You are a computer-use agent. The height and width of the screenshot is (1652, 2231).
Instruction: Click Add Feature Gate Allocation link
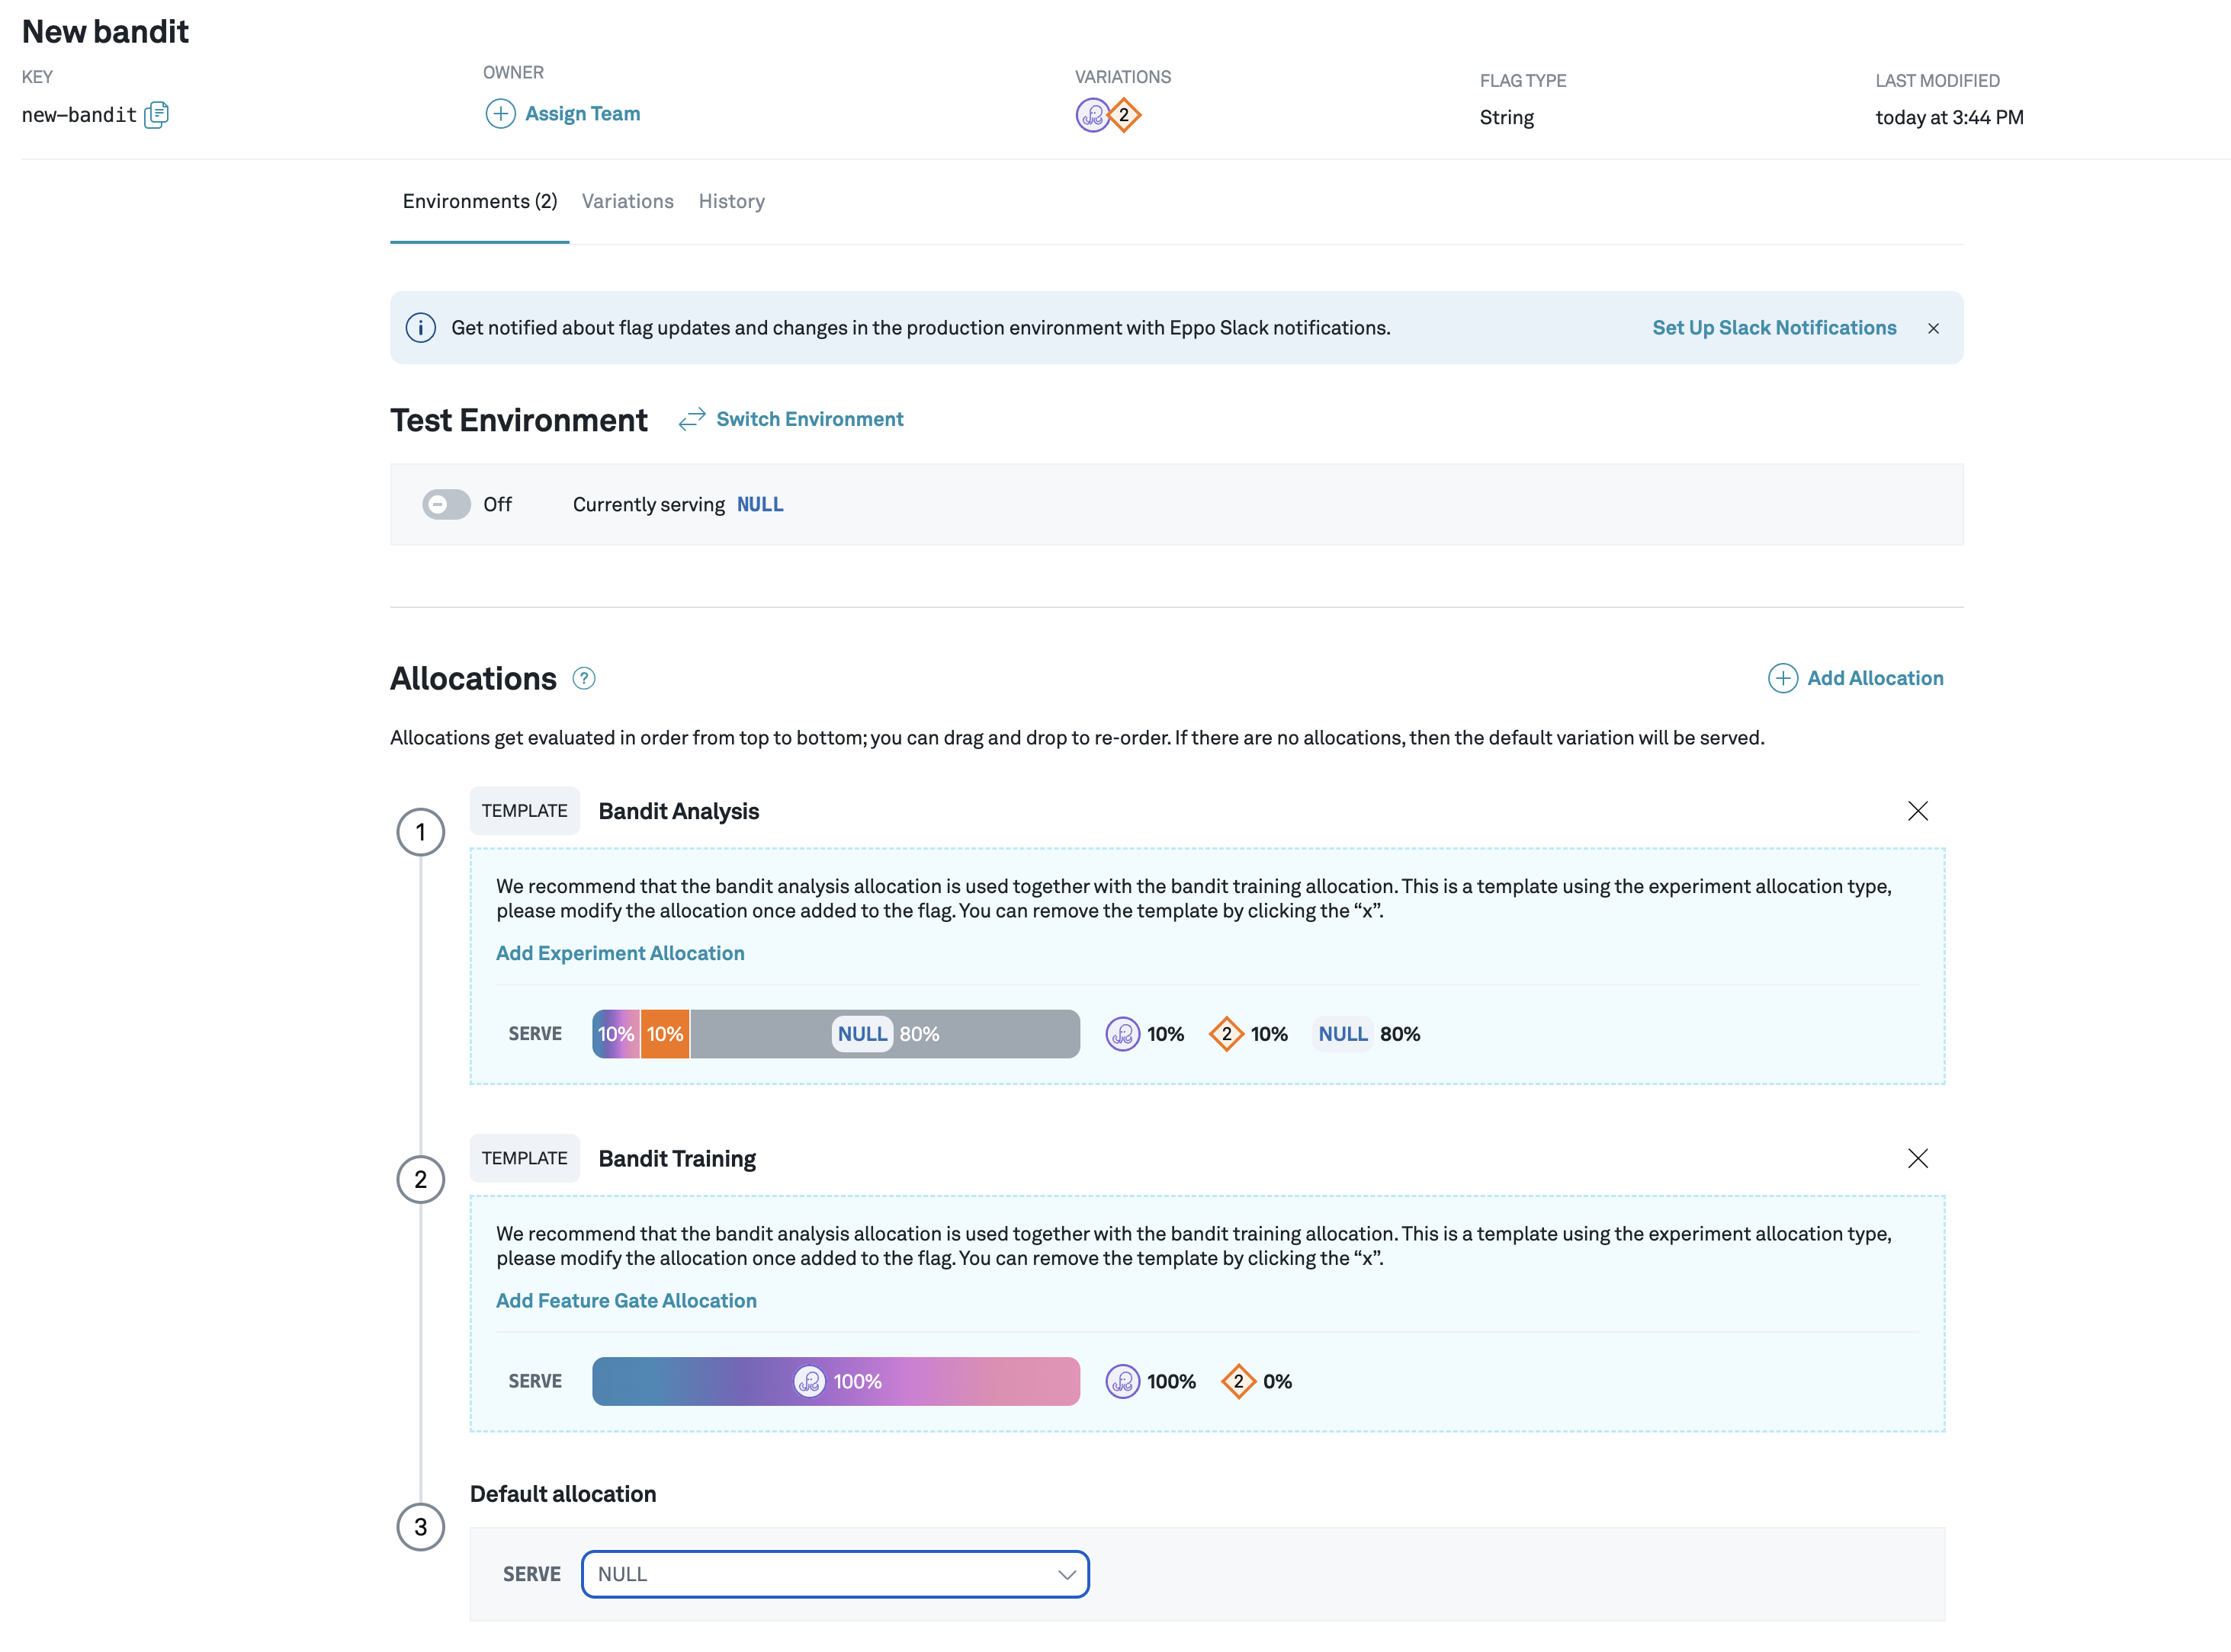click(x=626, y=1300)
